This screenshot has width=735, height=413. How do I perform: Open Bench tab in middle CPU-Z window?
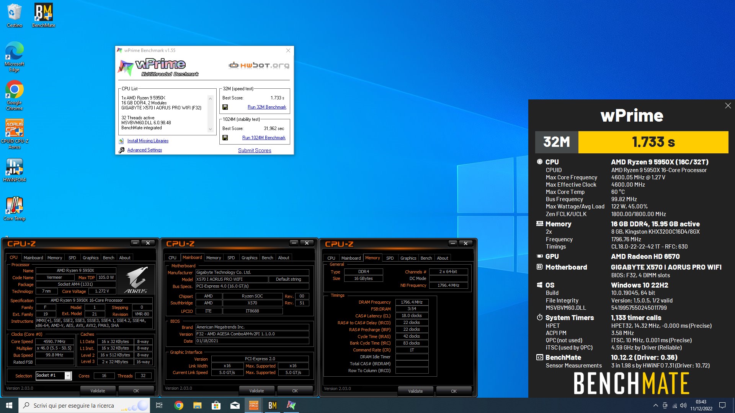pyautogui.click(x=268, y=258)
